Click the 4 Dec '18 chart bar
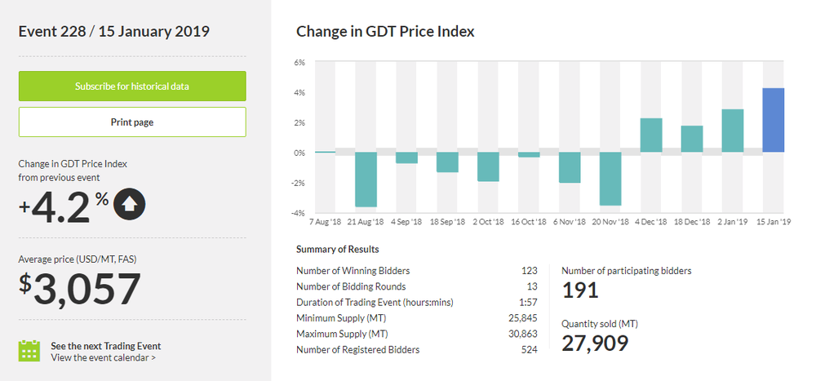 650,135
